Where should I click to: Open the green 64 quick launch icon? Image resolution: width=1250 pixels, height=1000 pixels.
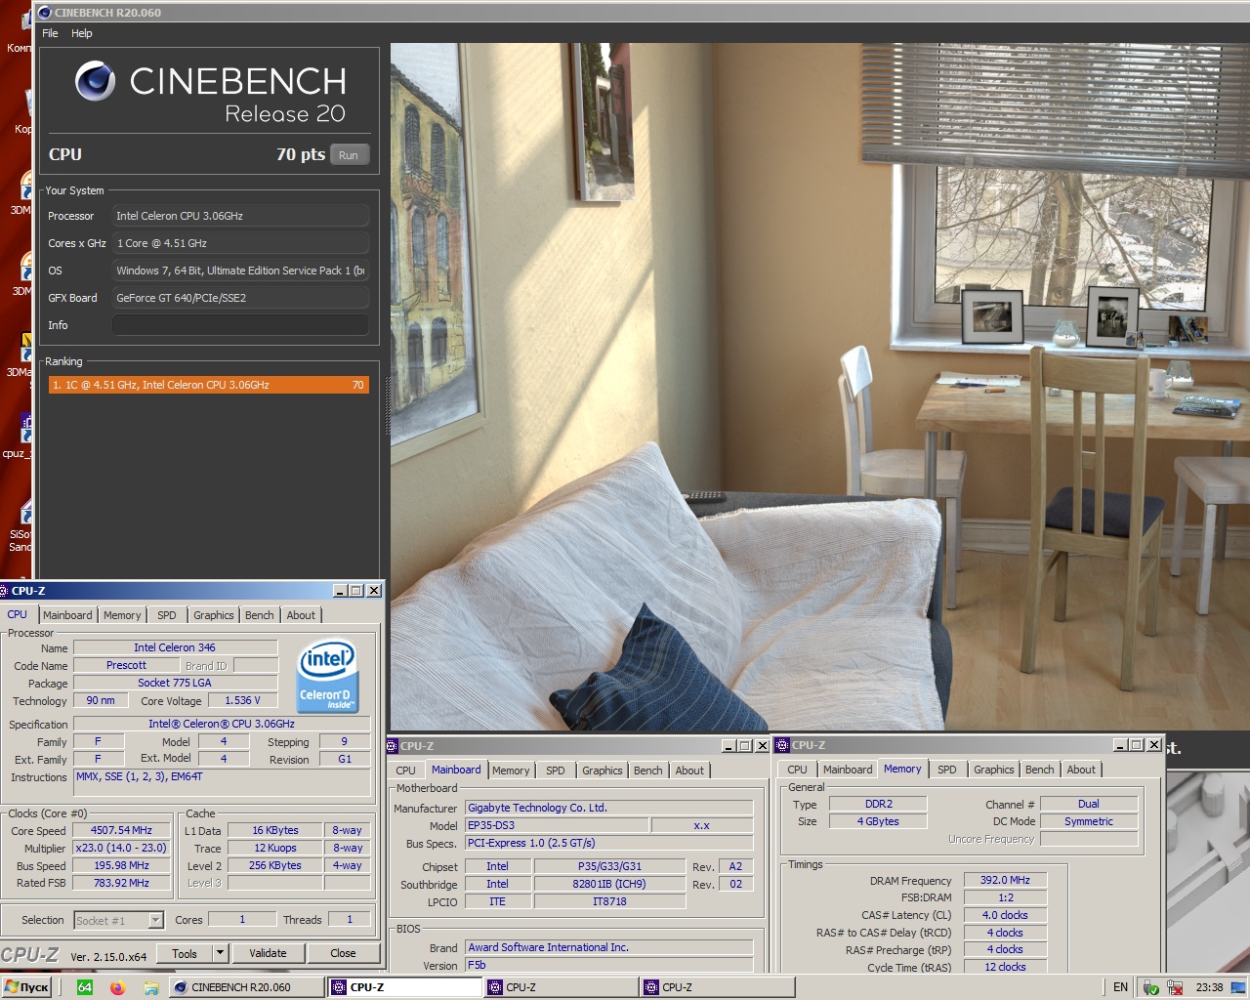[85, 987]
